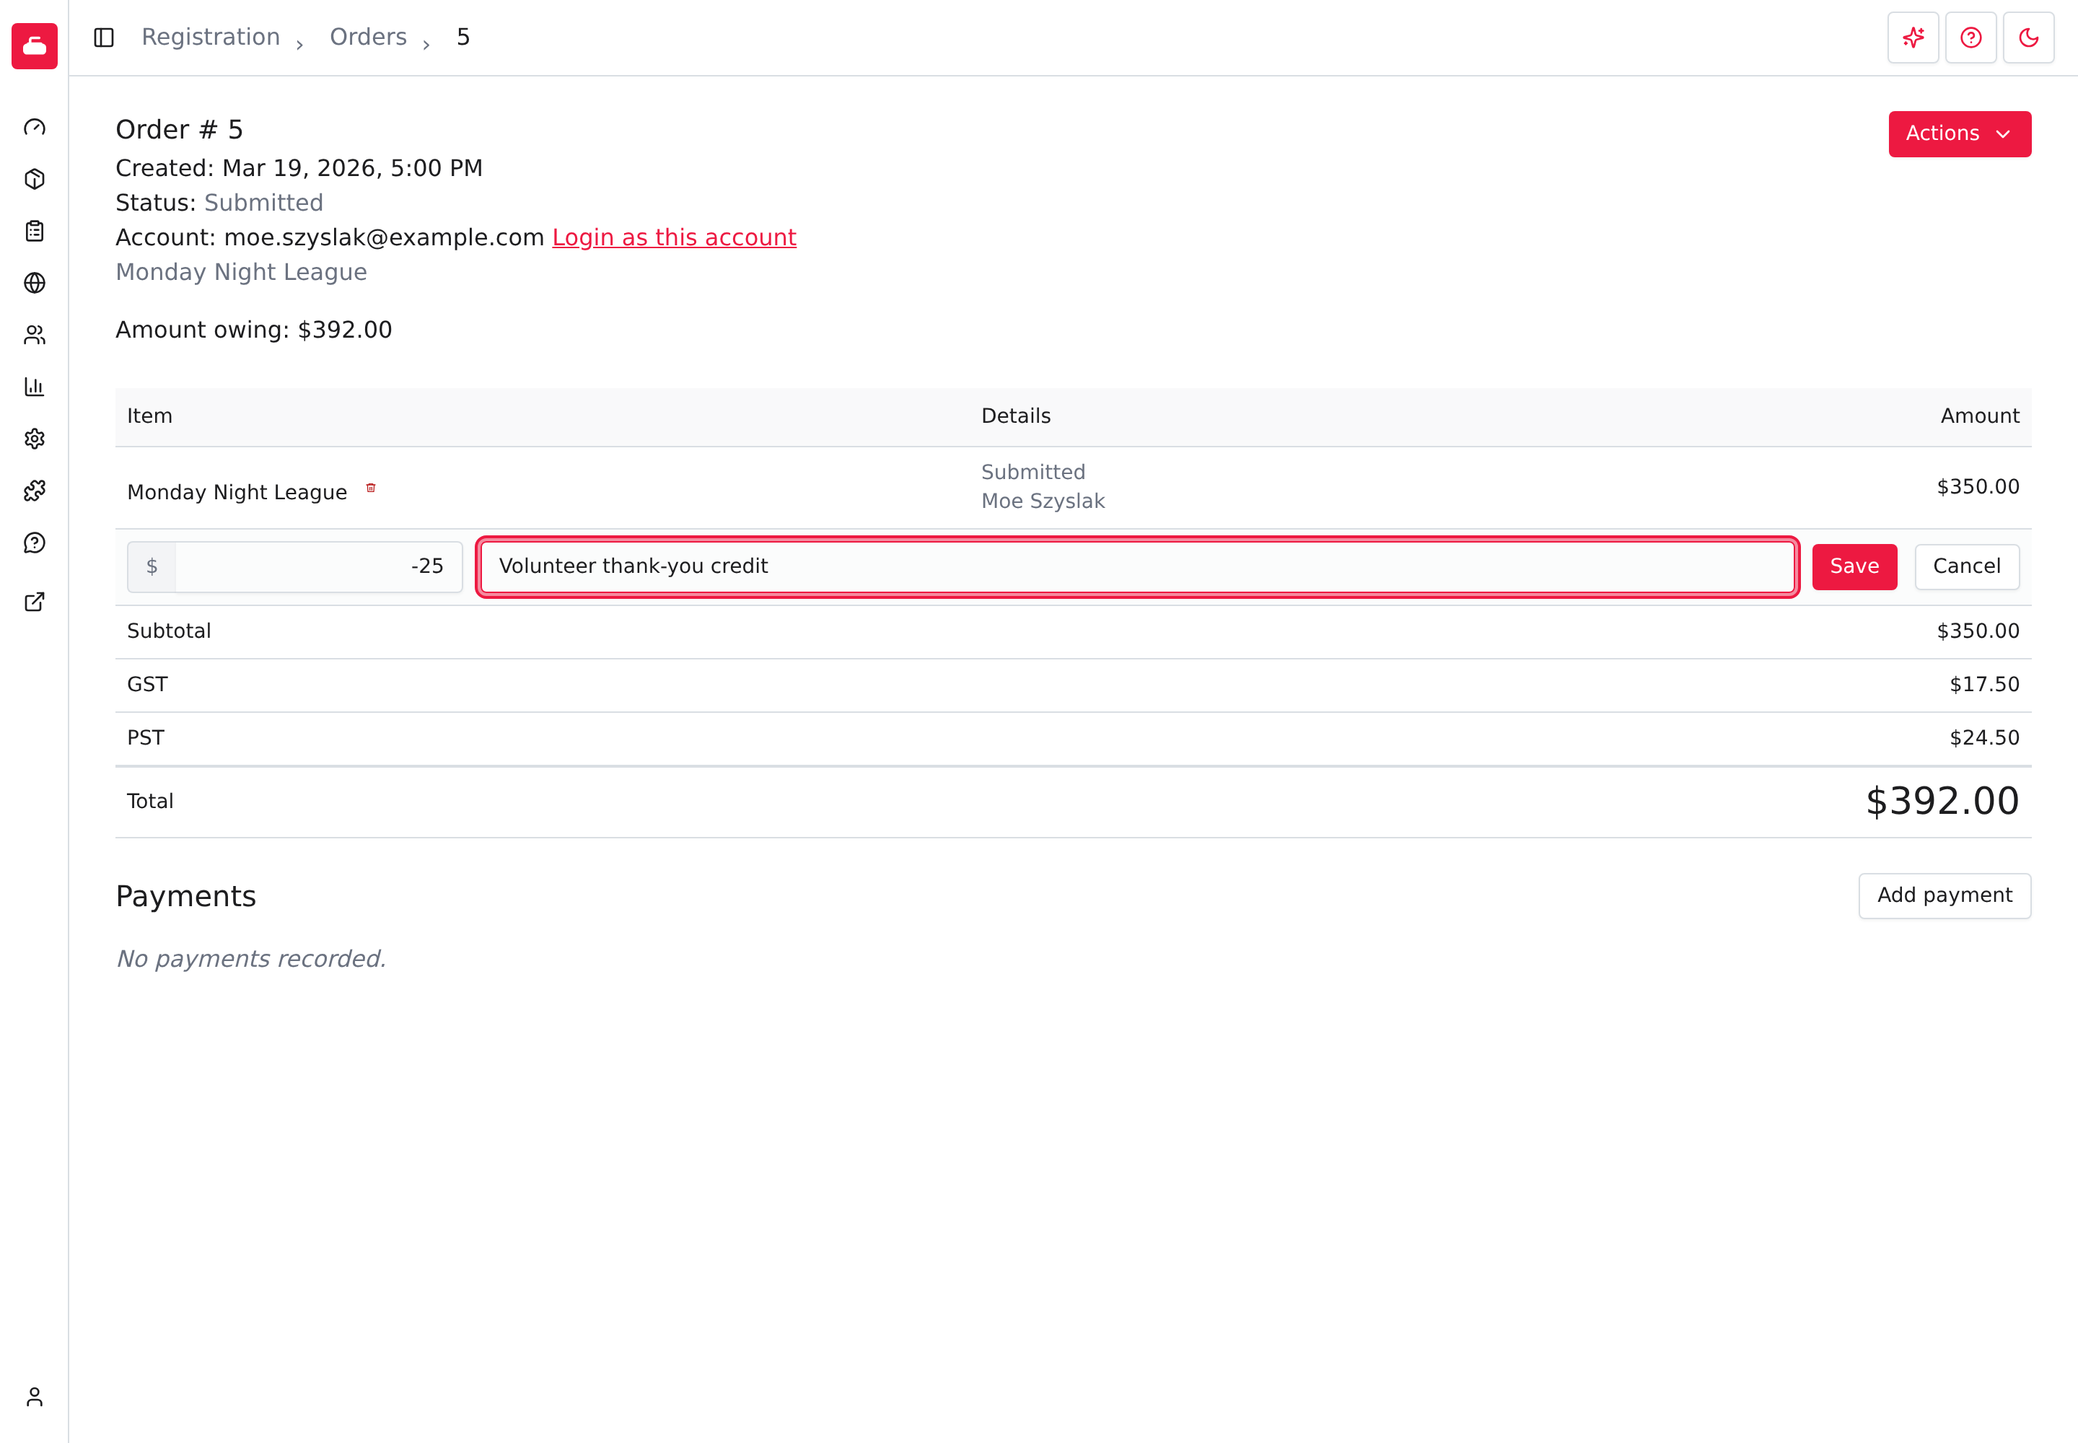Image resolution: width=2078 pixels, height=1443 pixels.
Task: Click the red curling stone app logo
Action: pos(35,45)
